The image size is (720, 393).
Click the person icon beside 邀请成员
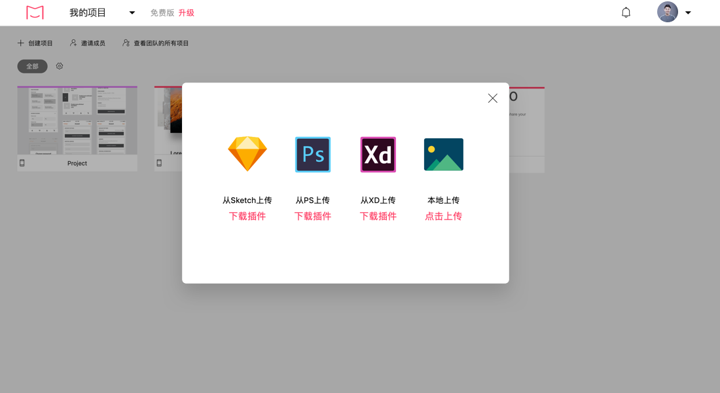point(73,43)
